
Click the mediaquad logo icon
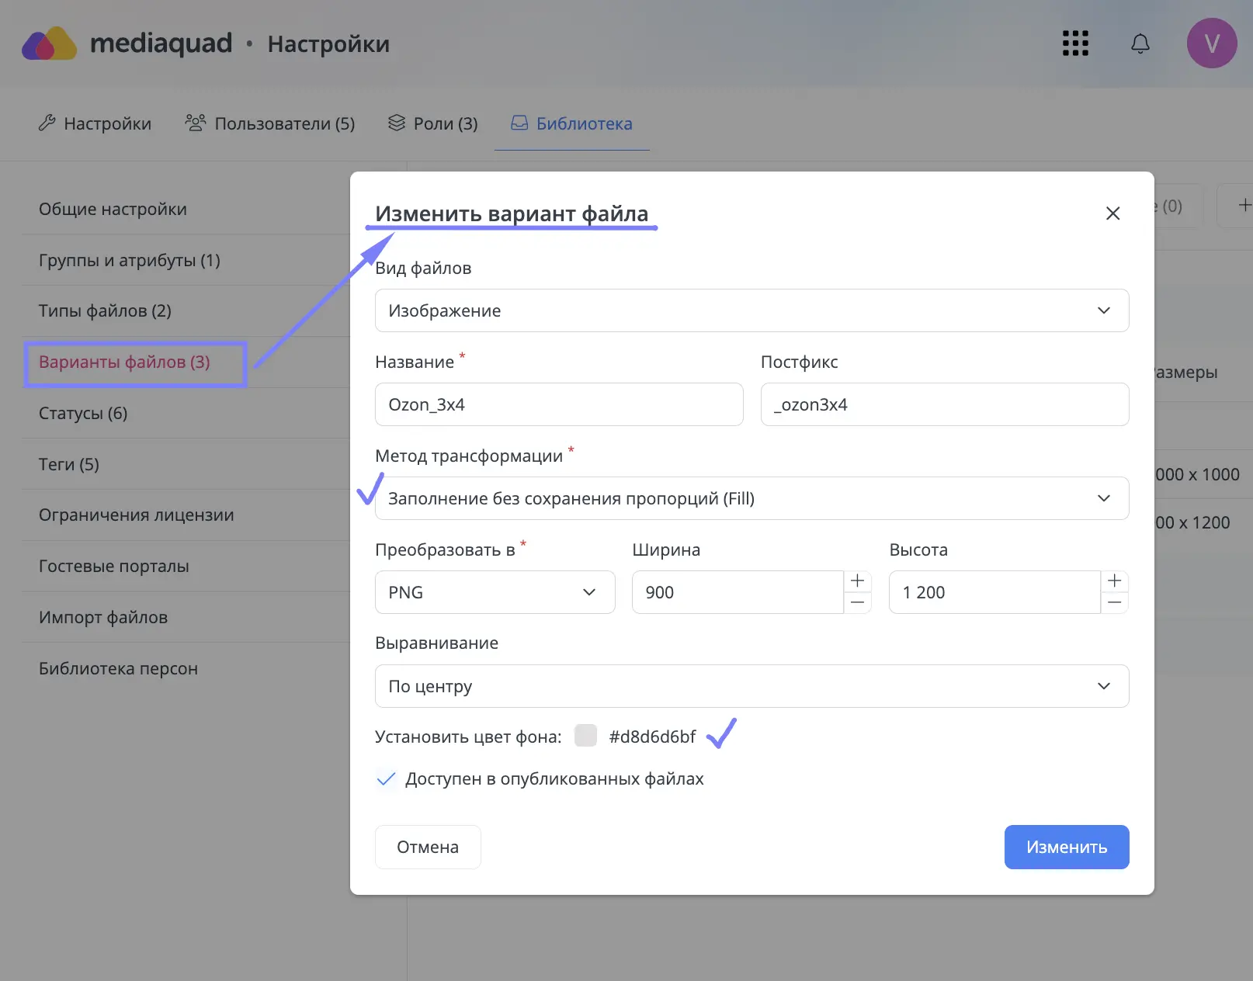point(49,43)
